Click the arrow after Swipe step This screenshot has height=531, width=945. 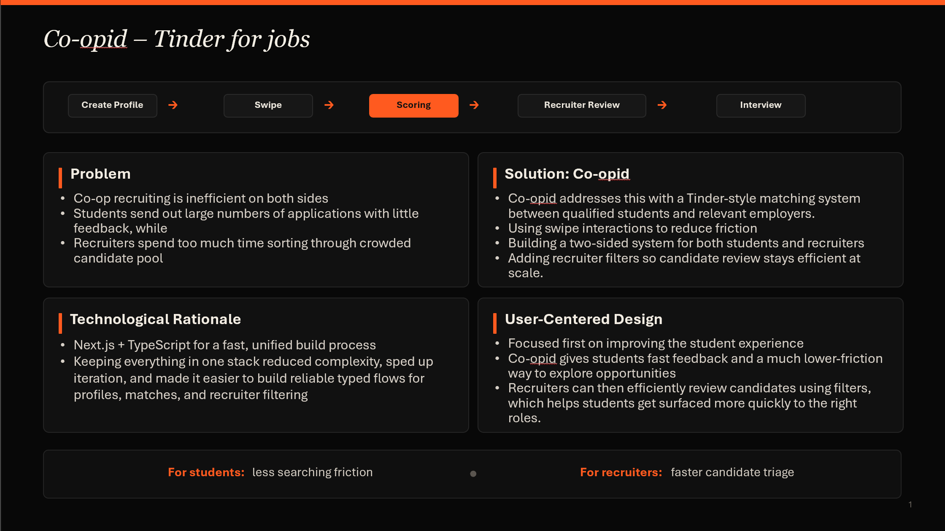329,105
